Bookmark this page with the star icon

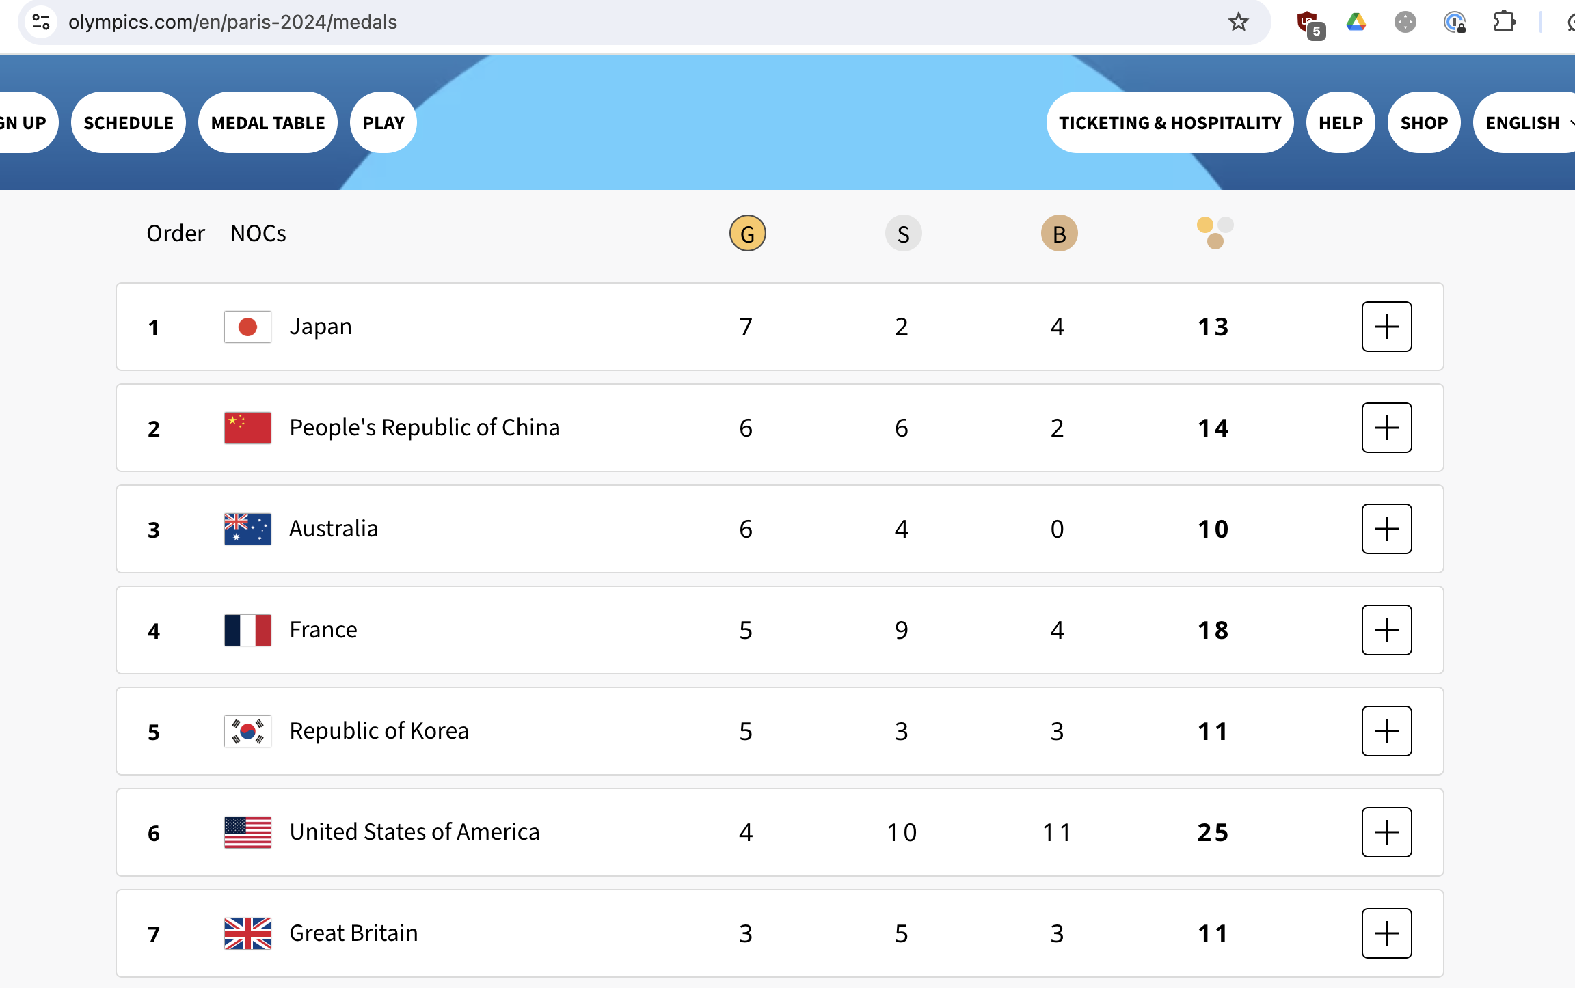pyautogui.click(x=1238, y=23)
